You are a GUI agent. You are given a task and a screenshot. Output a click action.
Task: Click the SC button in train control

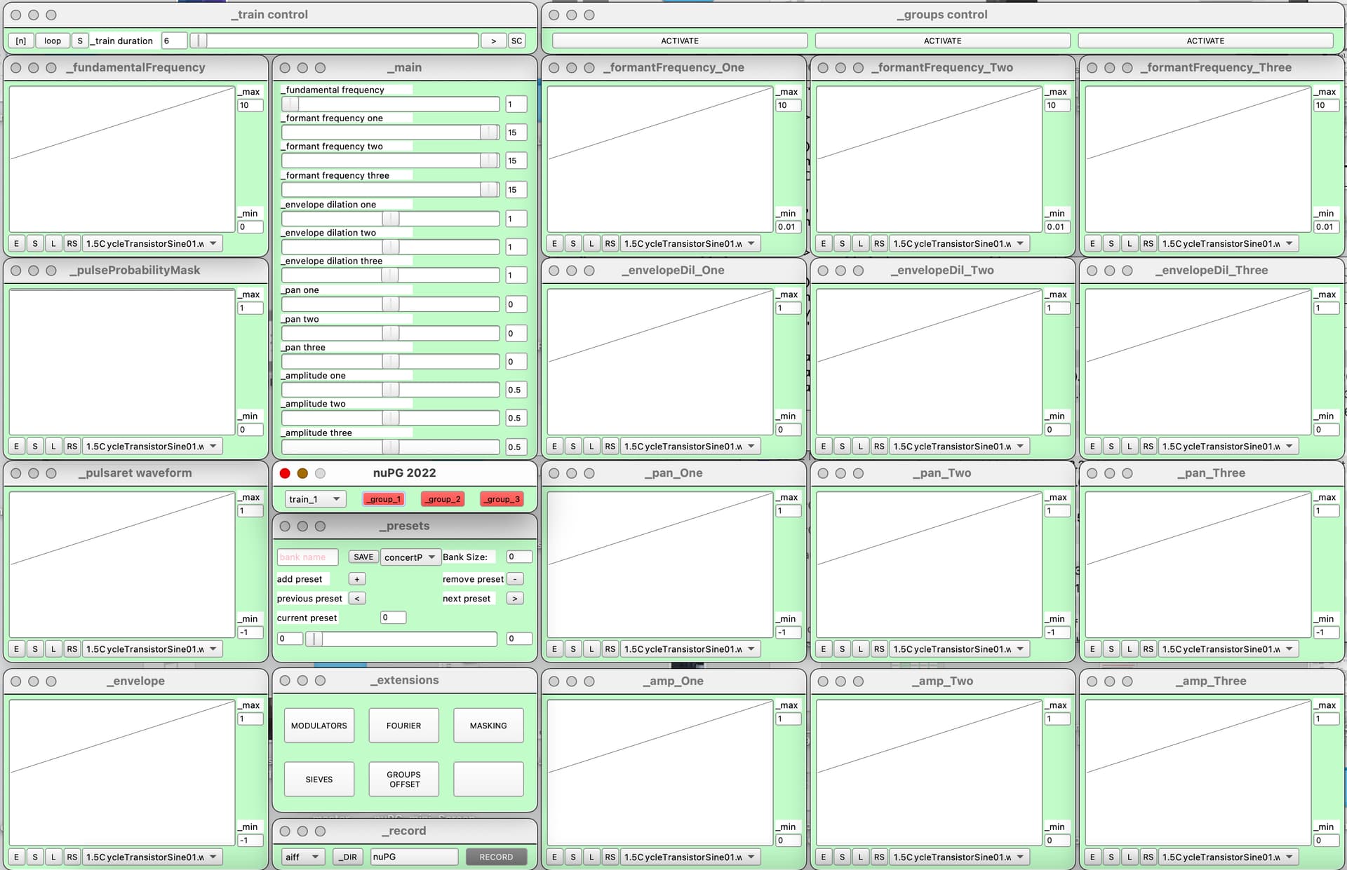(516, 41)
